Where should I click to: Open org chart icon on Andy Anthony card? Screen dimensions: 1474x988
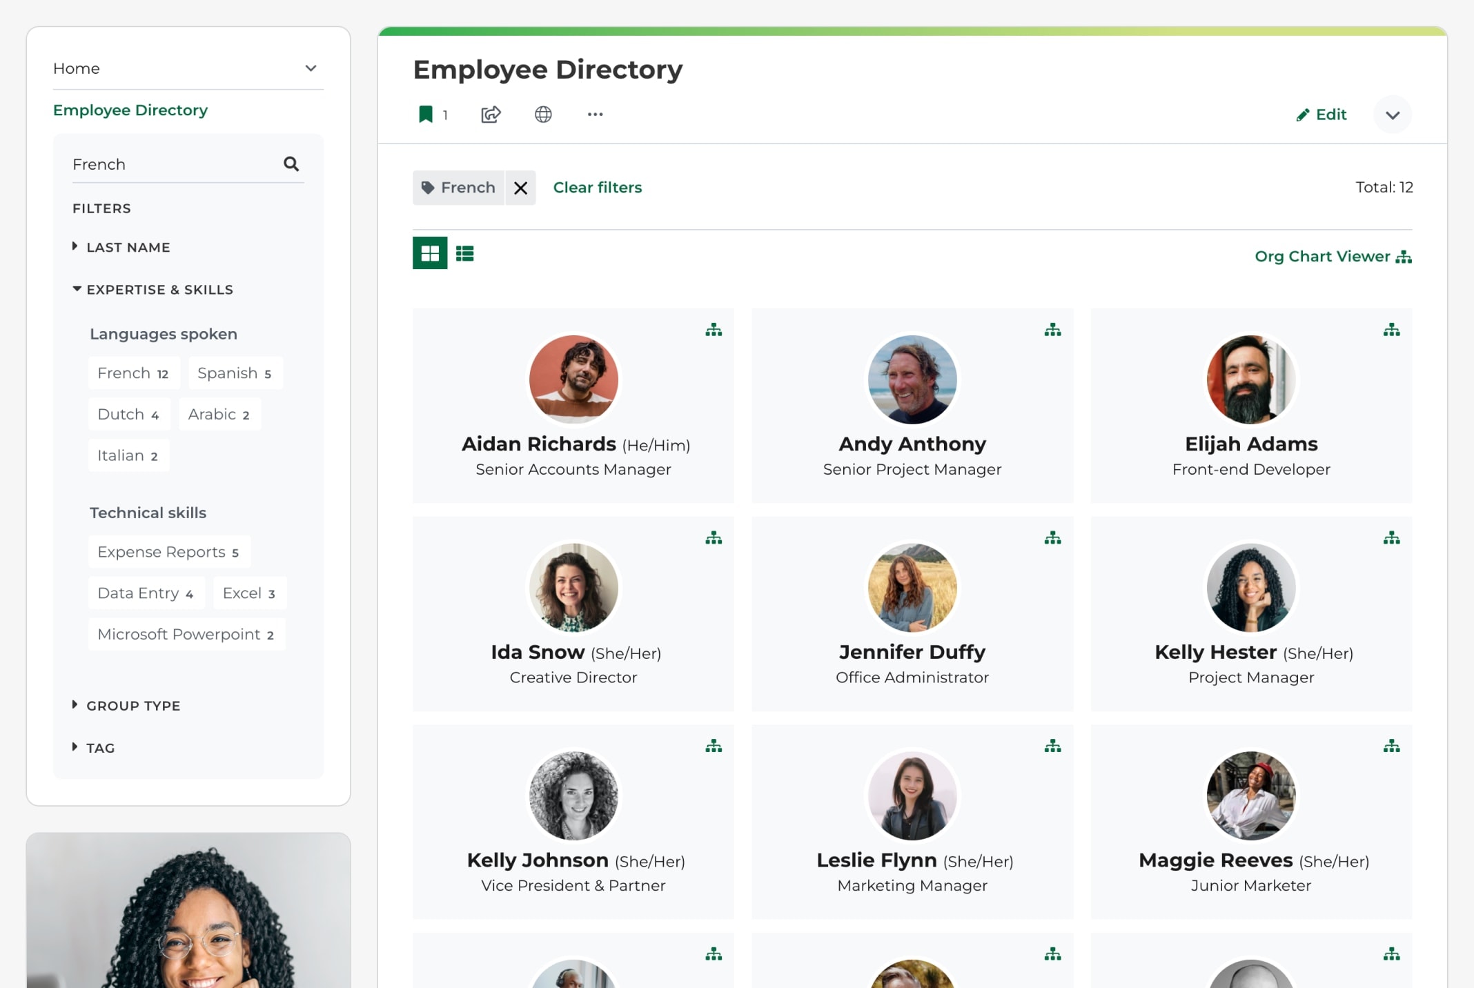(1052, 330)
